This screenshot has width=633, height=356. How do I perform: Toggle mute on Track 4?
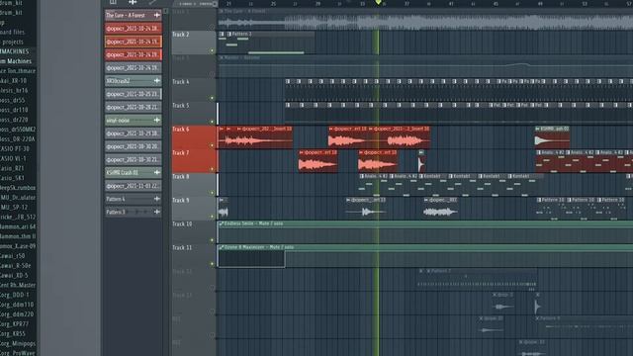pos(212,98)
